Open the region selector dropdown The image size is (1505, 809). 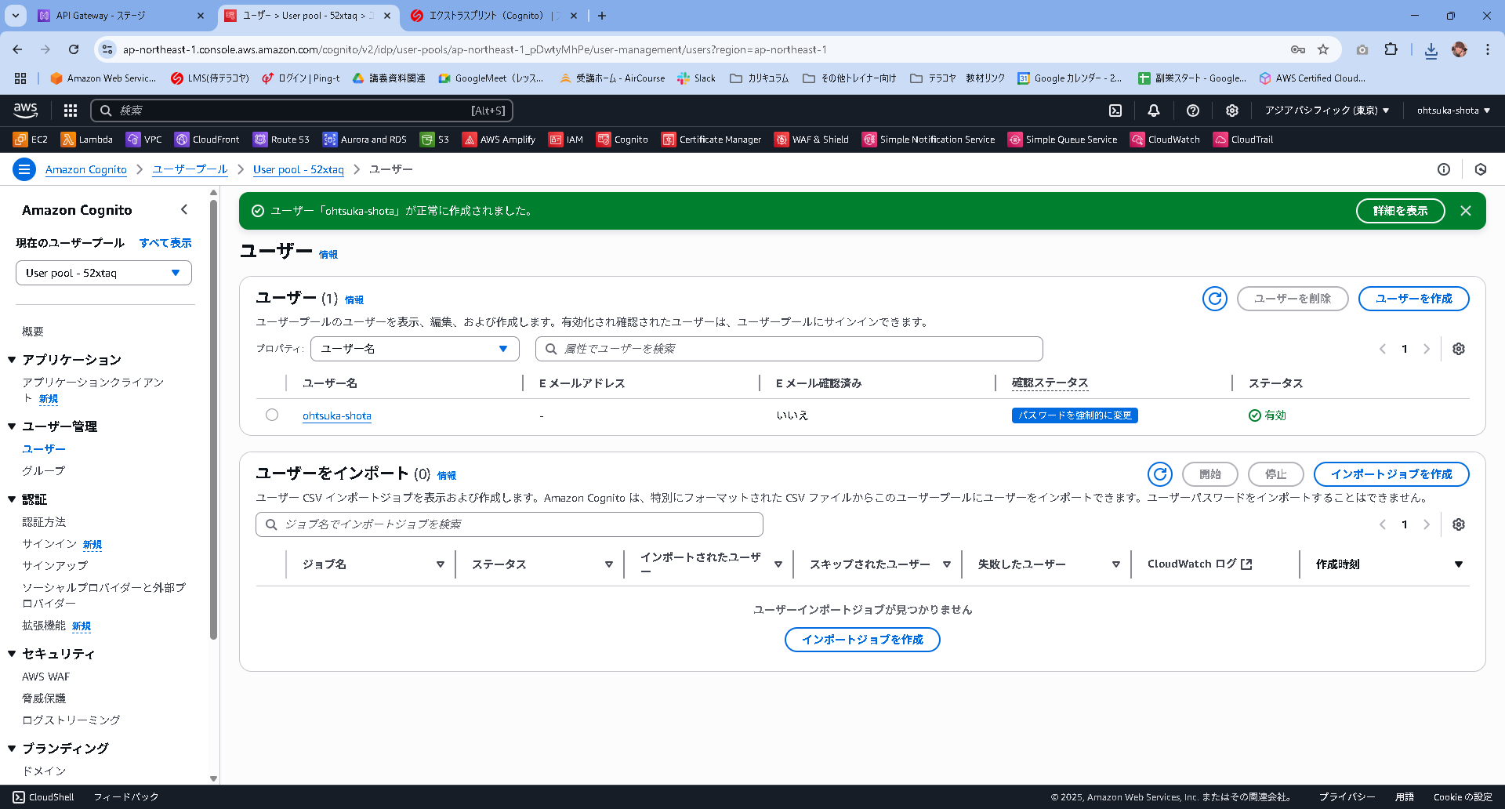(x=1325, y=111)
